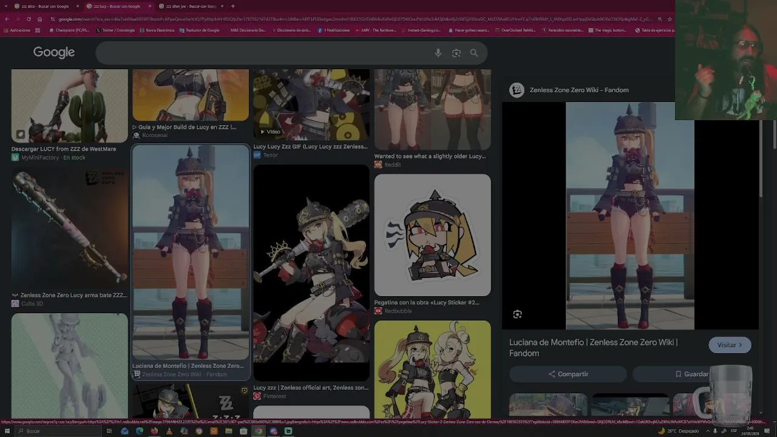Switch to the 'zzz dillon joe' tab

(191, 6)
